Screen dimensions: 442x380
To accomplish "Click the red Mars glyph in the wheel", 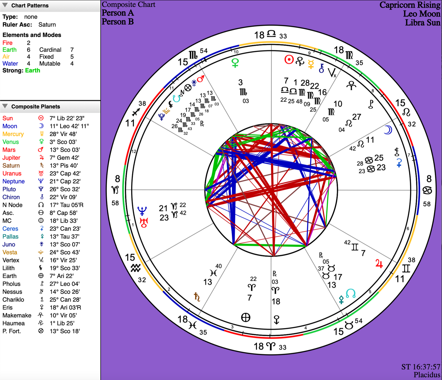I will pos(201,79).
